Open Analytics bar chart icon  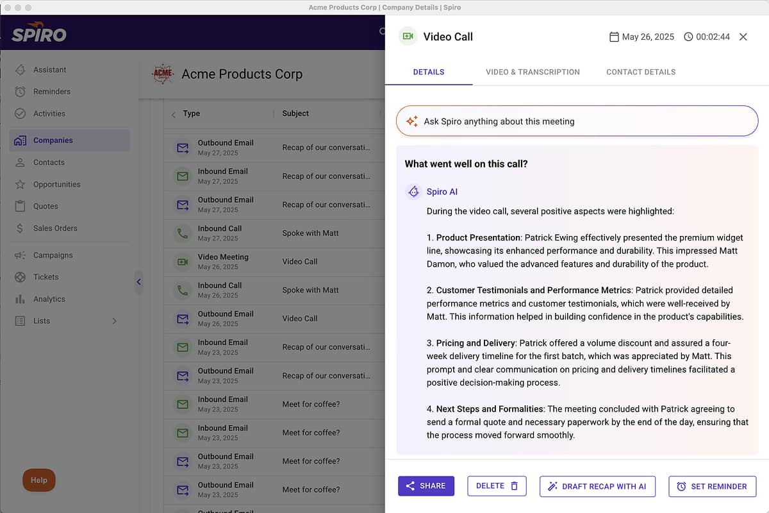(21, 299)
